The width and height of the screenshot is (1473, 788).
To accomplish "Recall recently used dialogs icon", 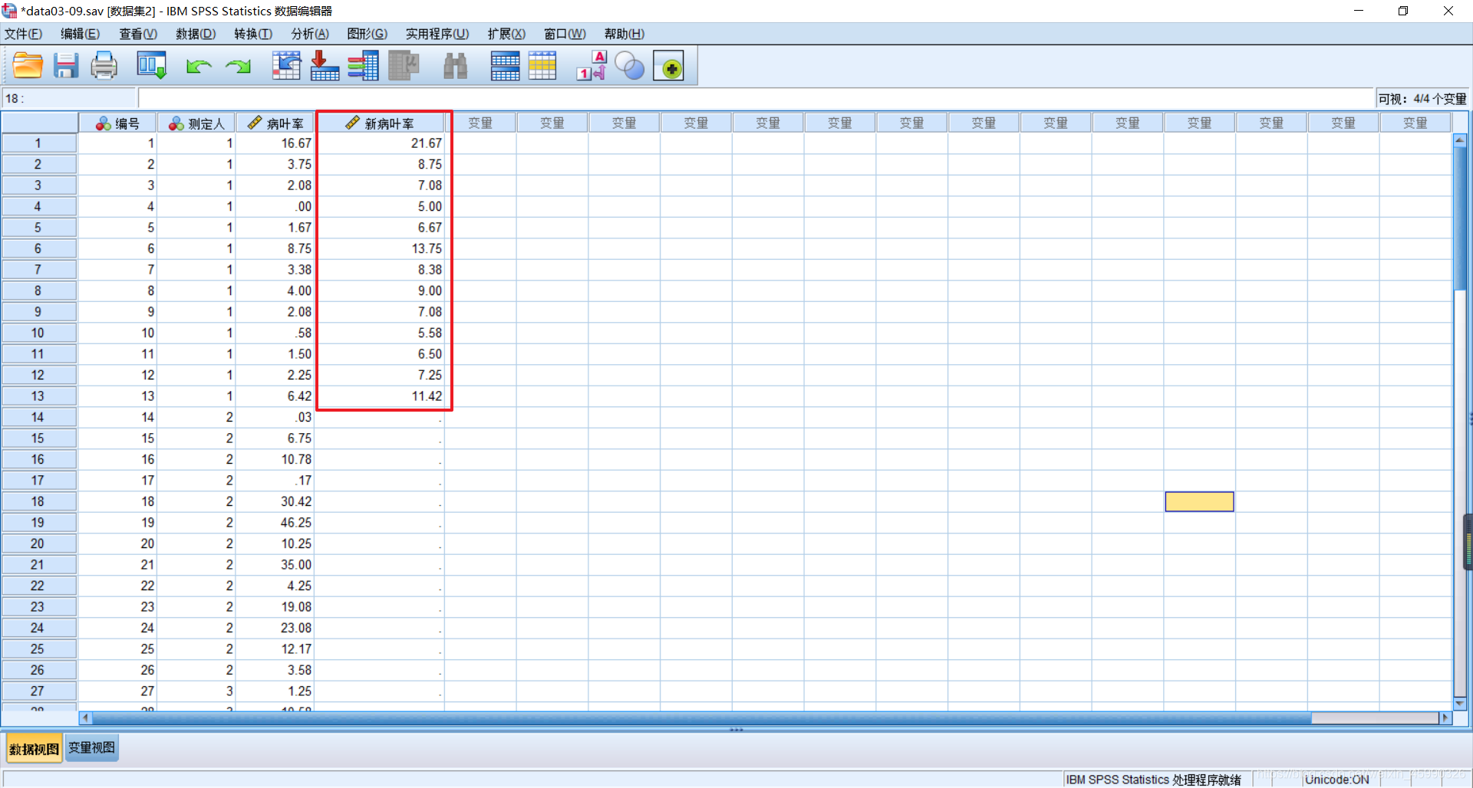I will [151, 66].
